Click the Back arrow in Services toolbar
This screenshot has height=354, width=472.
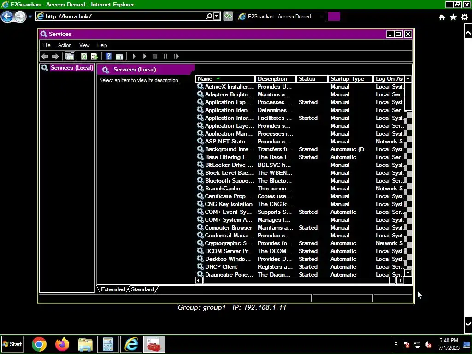click(45, 56)
